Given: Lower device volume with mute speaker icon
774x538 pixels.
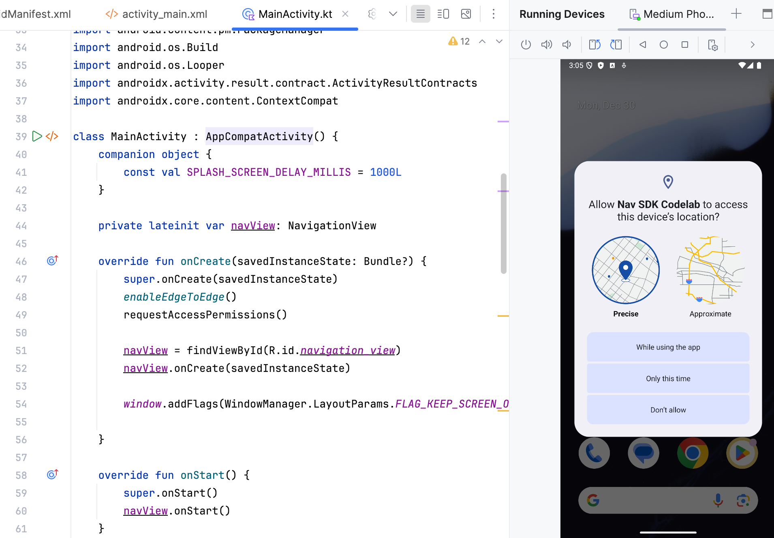Looking at the screenshot, I should point(567,45).
